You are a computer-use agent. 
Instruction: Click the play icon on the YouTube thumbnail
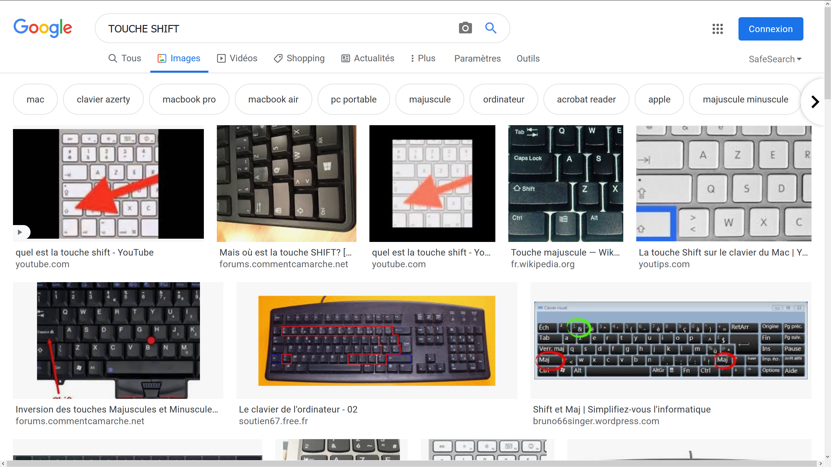pos(20,232)
